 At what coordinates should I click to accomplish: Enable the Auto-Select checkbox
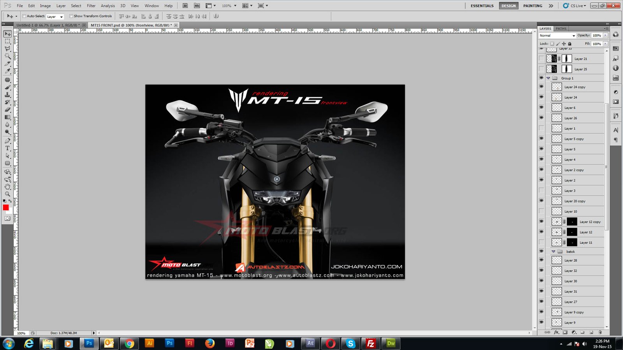pos(24,16)
